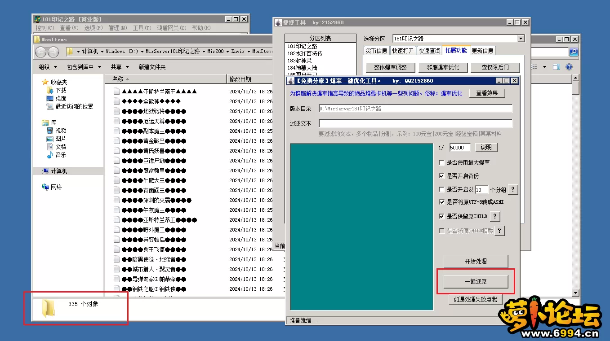Screen dimensions: 610x341
Task: Click the 说明 button beside 50000
Action: (486, 147)
